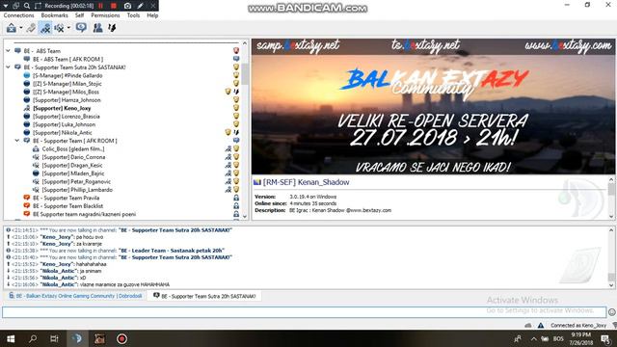Open the Tools menu
Viewport: 617px width, 347px height.
[x=133, y=15]
